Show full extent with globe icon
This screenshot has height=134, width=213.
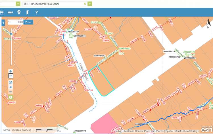(11, 82)
